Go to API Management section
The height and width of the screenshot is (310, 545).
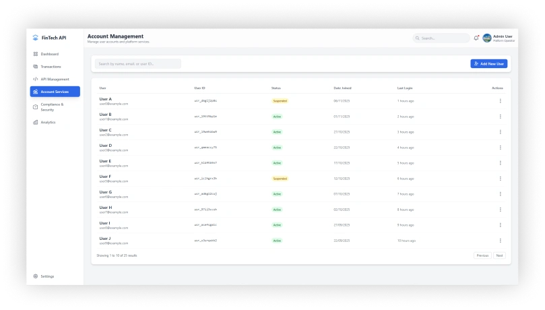(55, 79)
